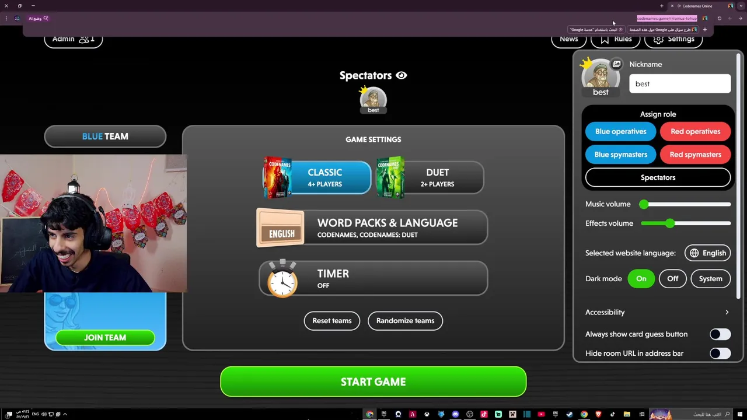
Task: Open the Timer options
Action: (372, 278)
